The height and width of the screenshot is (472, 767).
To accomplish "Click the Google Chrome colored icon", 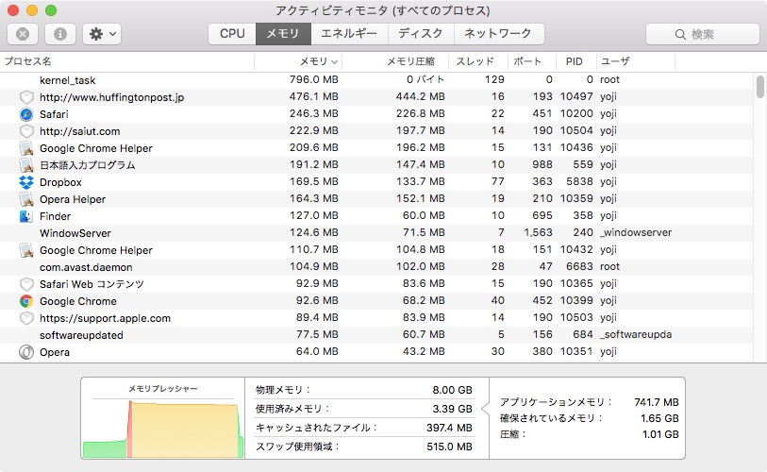I will click(x=26, y=301).
